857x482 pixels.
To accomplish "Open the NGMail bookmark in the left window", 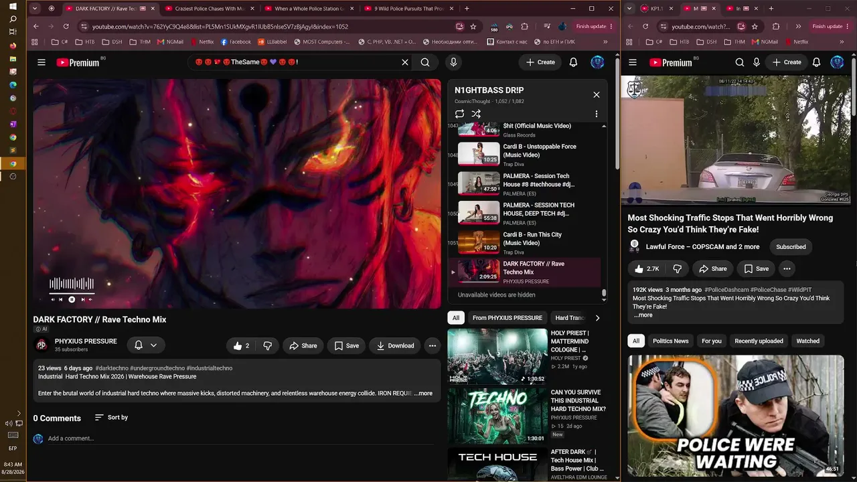I will pos(170,42).
